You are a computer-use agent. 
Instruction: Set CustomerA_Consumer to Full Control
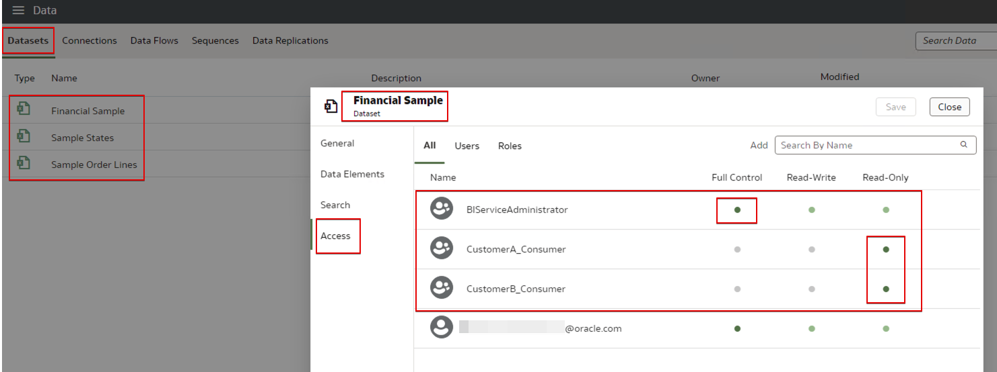pos(737,249)
